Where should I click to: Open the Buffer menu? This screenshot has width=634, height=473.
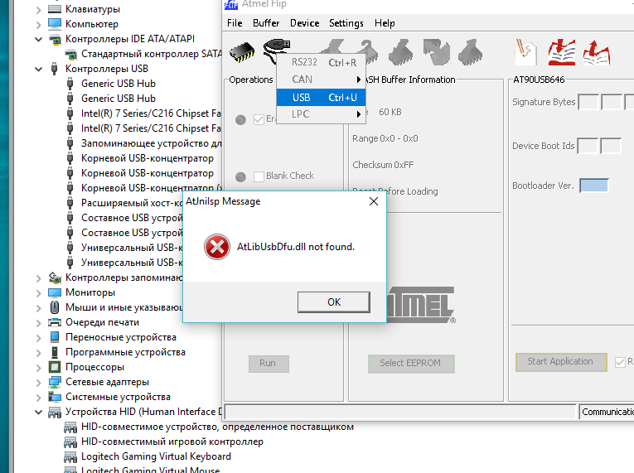tap(266, 23)
